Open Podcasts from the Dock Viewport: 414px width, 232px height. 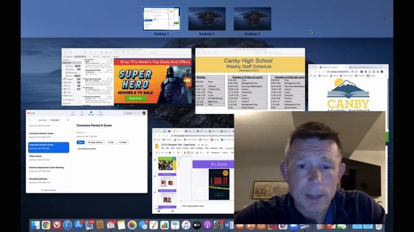point(208,225)
